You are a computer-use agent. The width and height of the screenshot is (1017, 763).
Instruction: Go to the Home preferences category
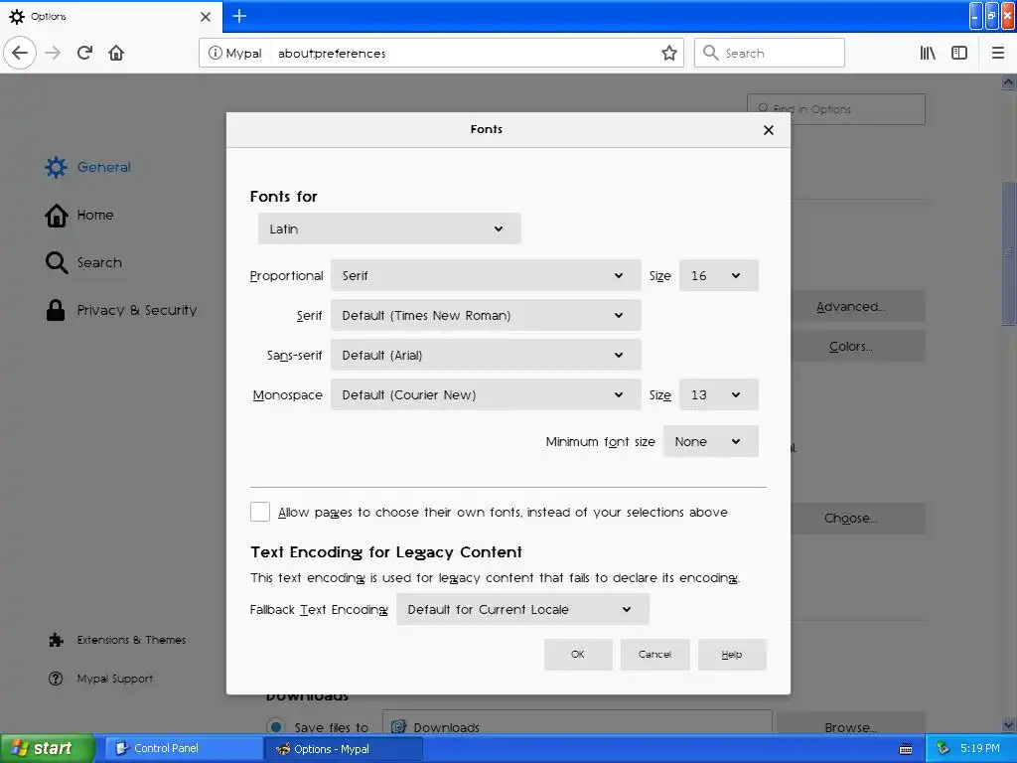(94, 215)
